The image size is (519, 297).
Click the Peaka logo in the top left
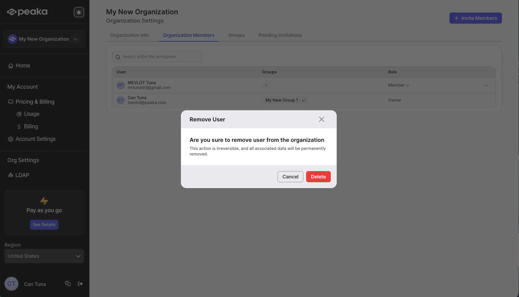click(x=27, y=11)
